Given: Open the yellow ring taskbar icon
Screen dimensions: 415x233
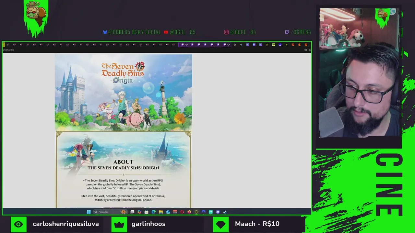Looking at the screenshot, I should click(x=196, y=212).
